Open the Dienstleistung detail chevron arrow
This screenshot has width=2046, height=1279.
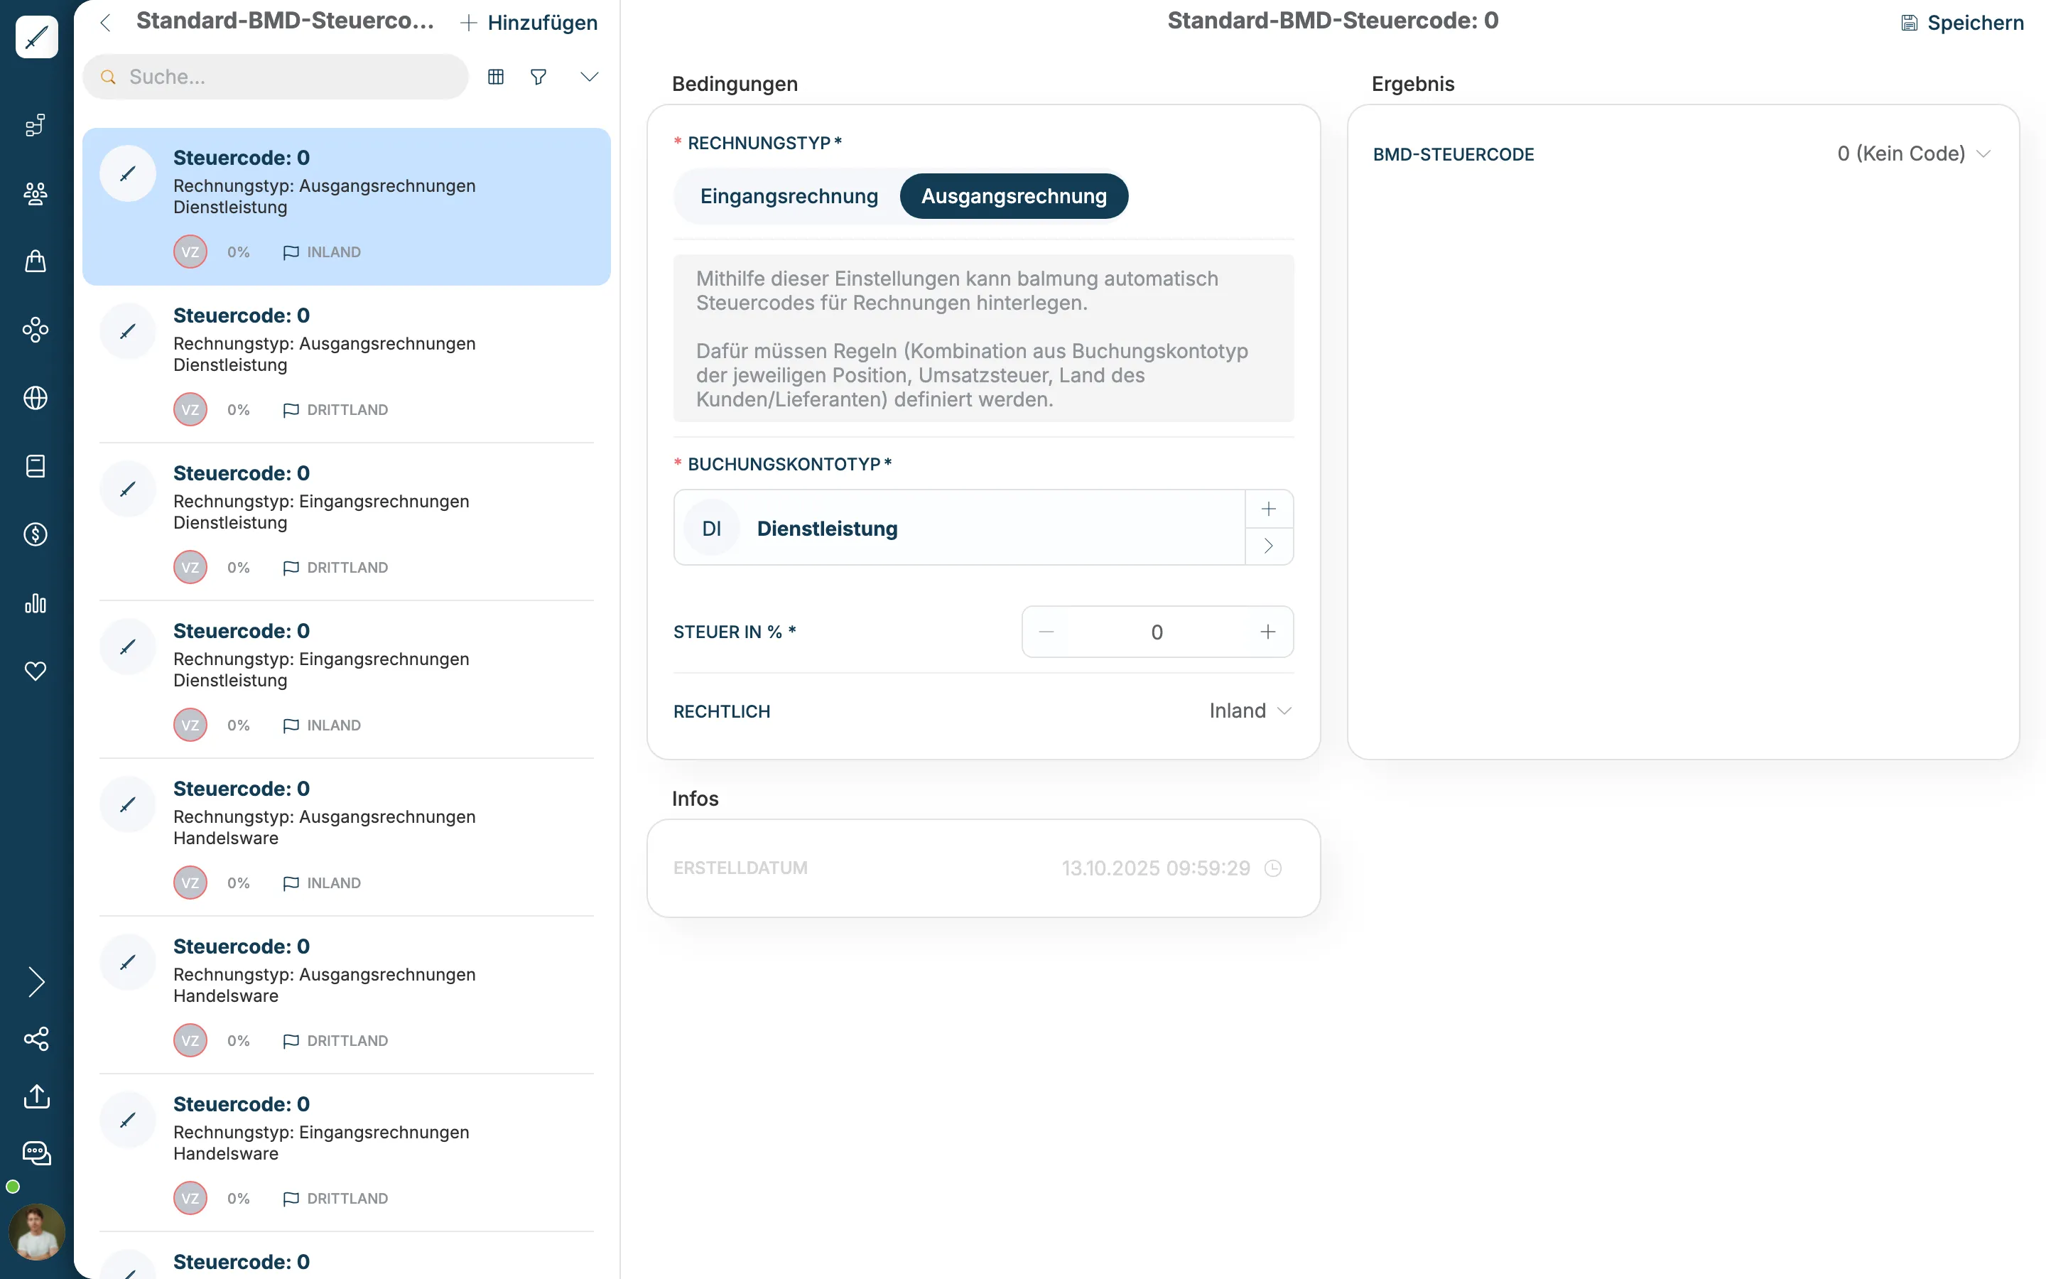pos(1268,546)
